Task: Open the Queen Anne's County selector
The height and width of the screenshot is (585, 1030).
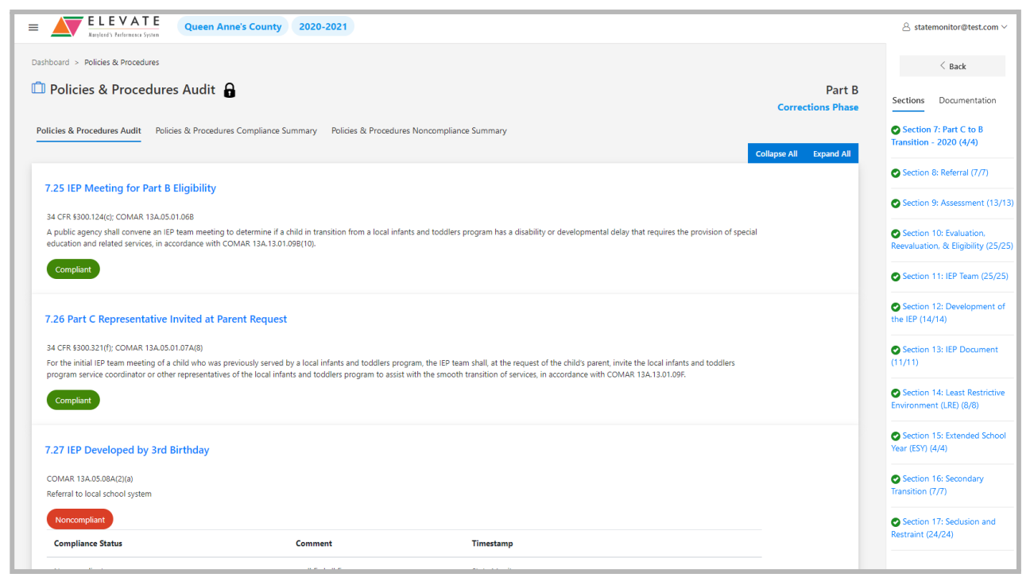Action: click(x=233, y=27)
